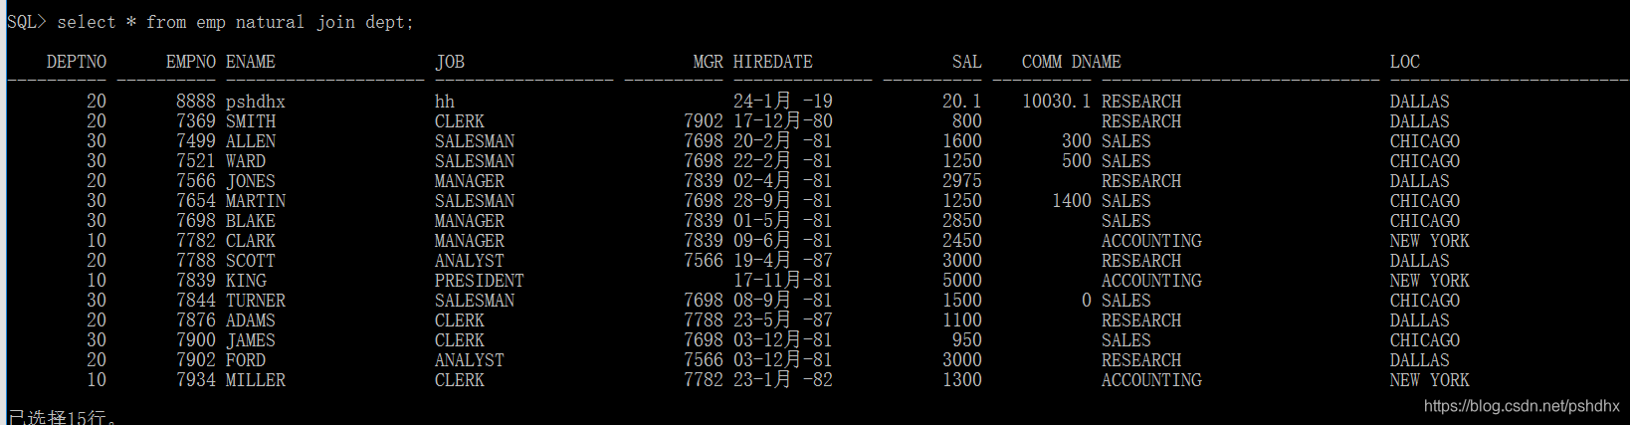Viewport: 1630px width, 425px height.
Task: Click the LOC column header
Action: click(1405, 62)
